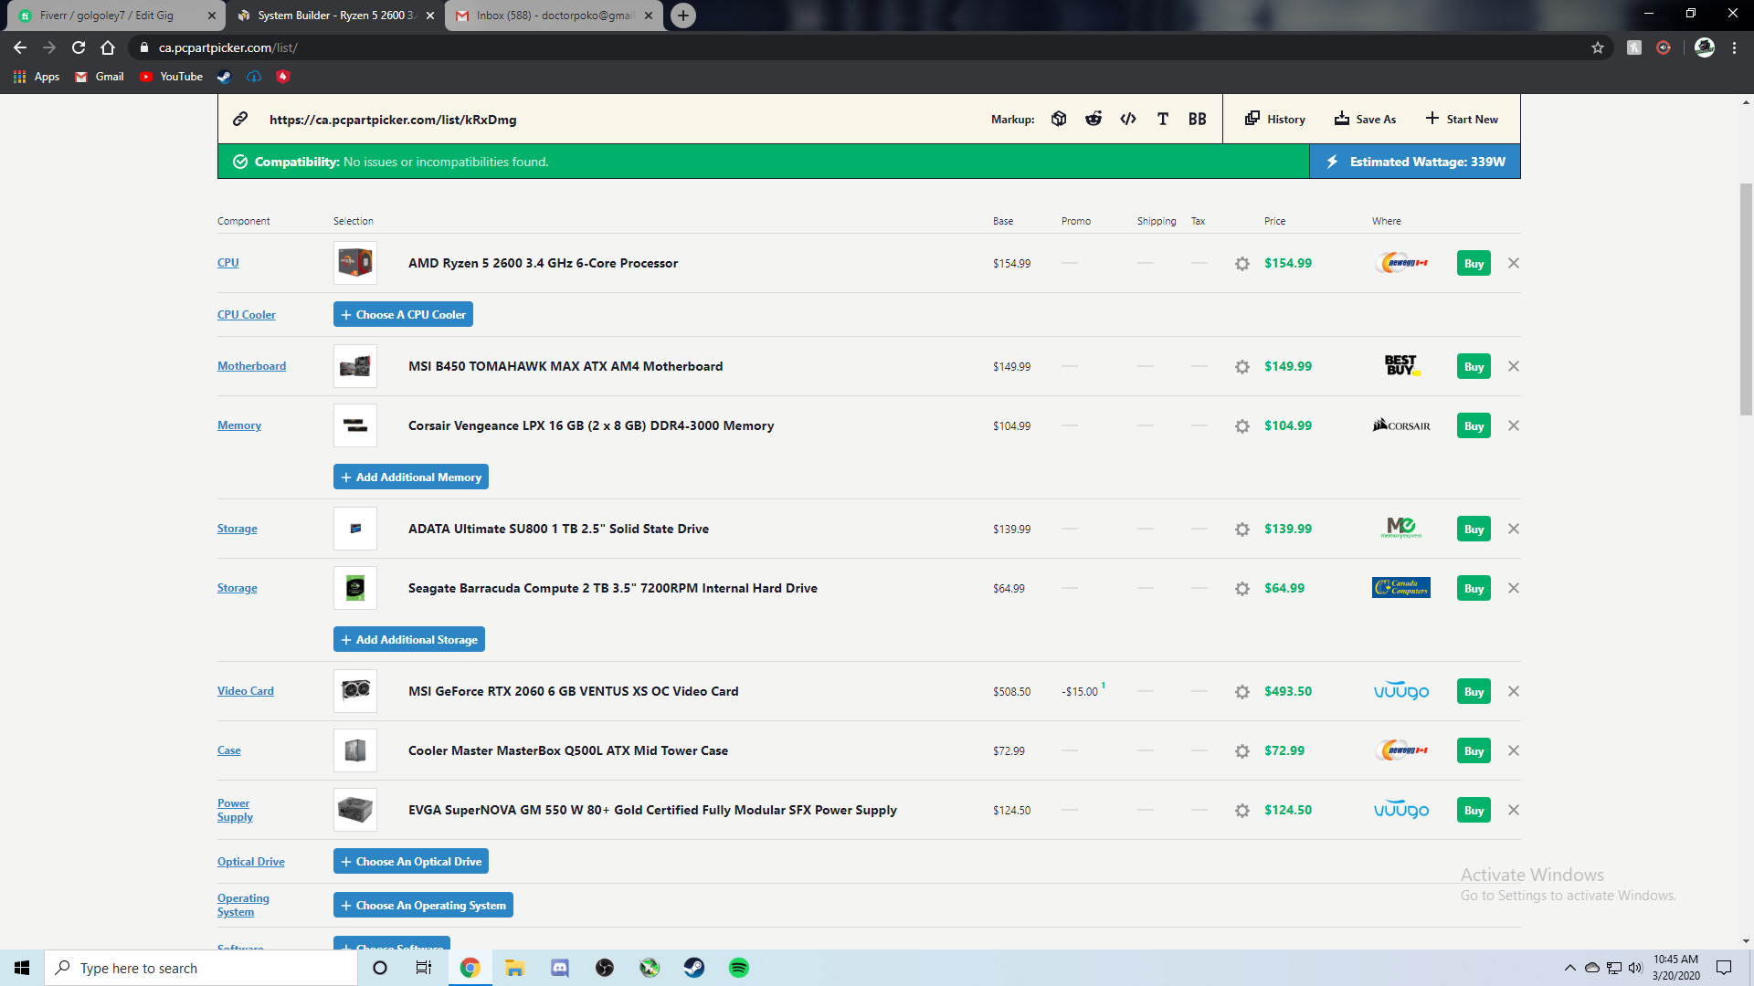This screenshot has height=986, width=1754.
Task: Remove the Seagate Barracuda hard drive
Action: tap(1514, 588)
